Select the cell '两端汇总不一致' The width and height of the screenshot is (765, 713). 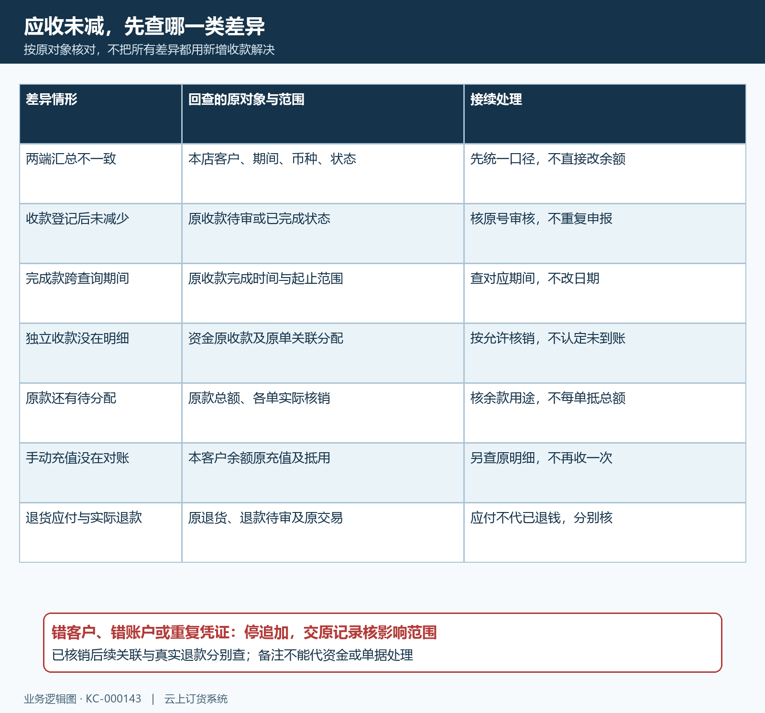pos(100,174)
